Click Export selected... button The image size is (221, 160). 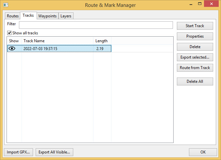[195, 57]
